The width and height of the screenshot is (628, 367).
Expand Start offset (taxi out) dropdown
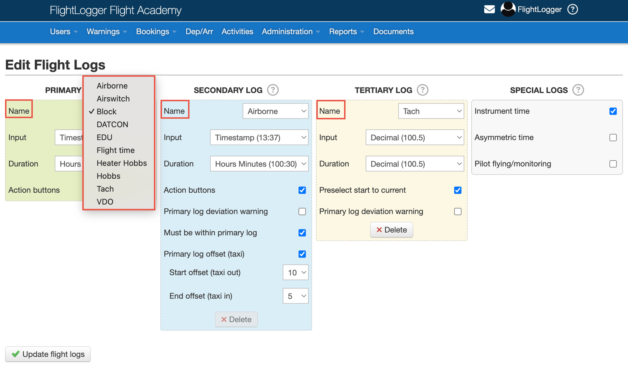pyautogui.click(x=295, y=273)
